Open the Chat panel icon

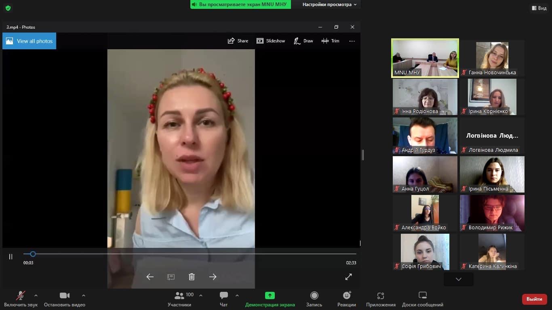coord(223,295)
